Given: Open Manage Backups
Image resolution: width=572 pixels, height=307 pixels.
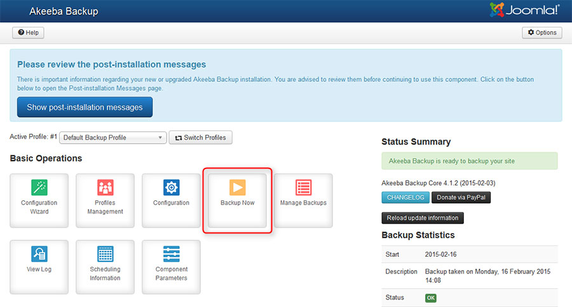Looking at the screenshot, I should (303, 200).
